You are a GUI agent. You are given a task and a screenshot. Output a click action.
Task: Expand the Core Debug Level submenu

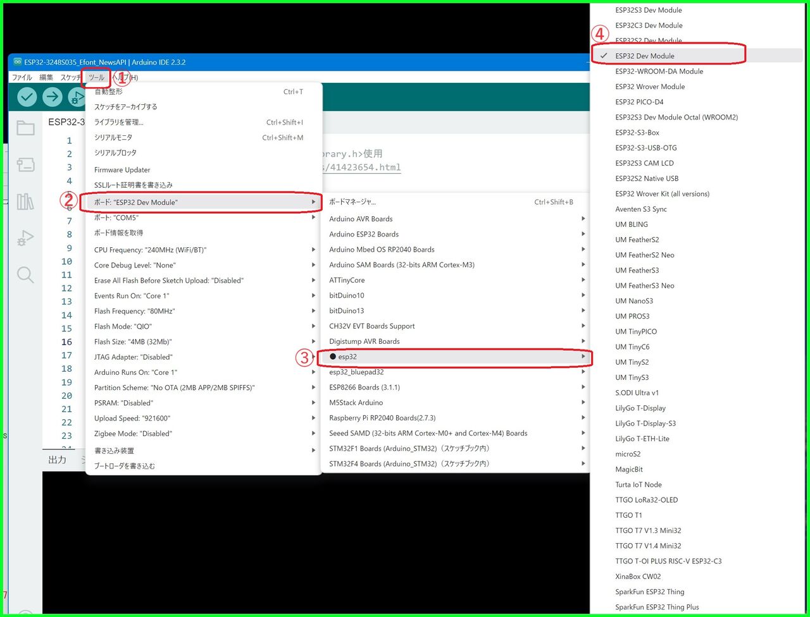pyautogui.click(x=204, y=265)
